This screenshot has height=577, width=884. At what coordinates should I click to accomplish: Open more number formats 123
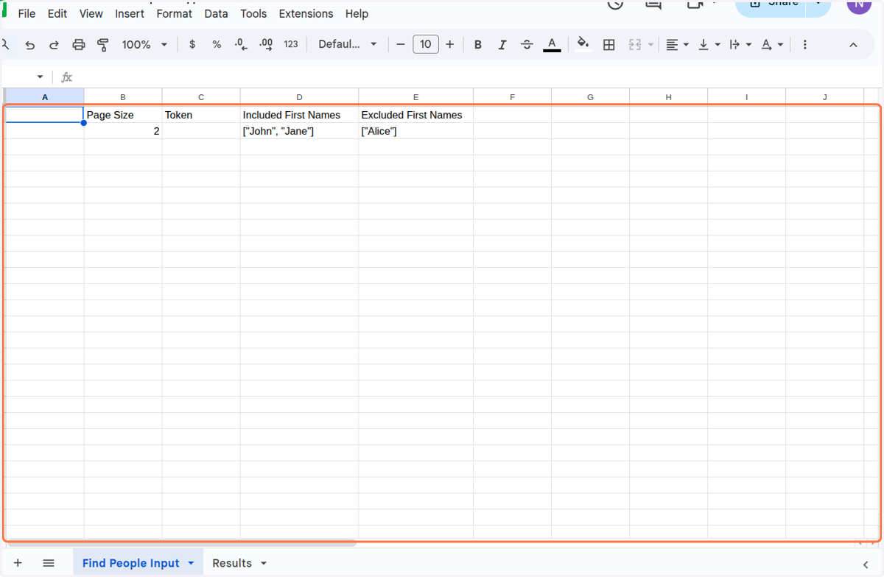point(291,44)
